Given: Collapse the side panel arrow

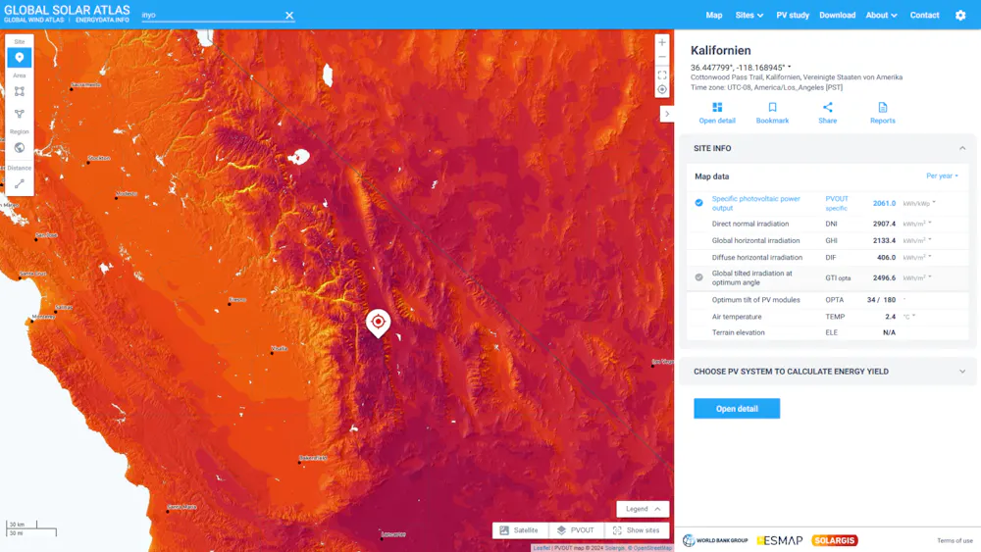Looking at the screenshot, I should pos(667,114).
